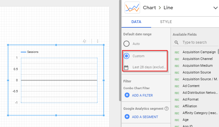Viewport: 219px width, 127px height.
Task: Click ABC type icon of Age
Action: (177, 120)
